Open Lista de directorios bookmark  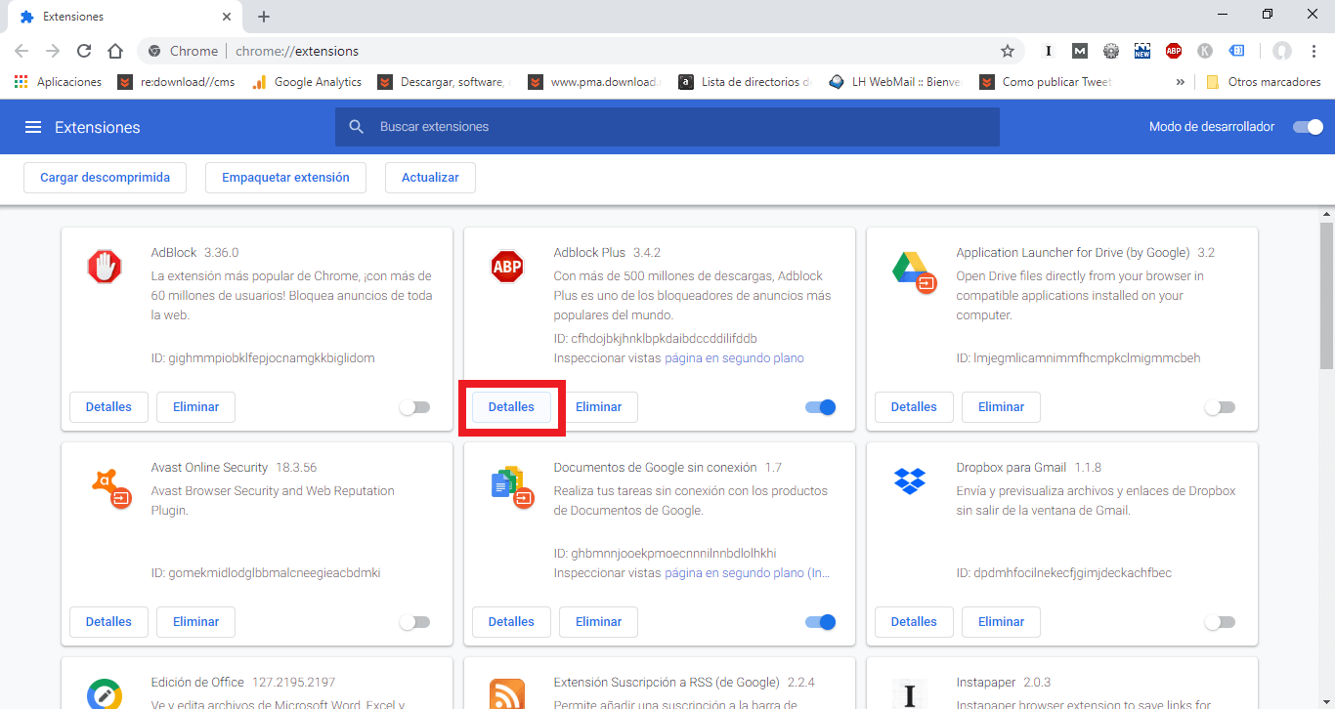(x=746, y=82)
